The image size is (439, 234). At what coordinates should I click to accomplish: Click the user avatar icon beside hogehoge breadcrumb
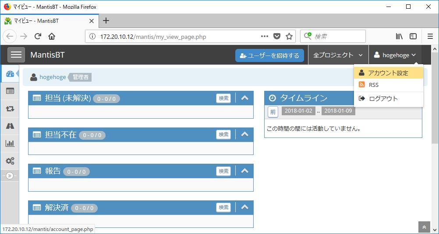pos(34,77)
